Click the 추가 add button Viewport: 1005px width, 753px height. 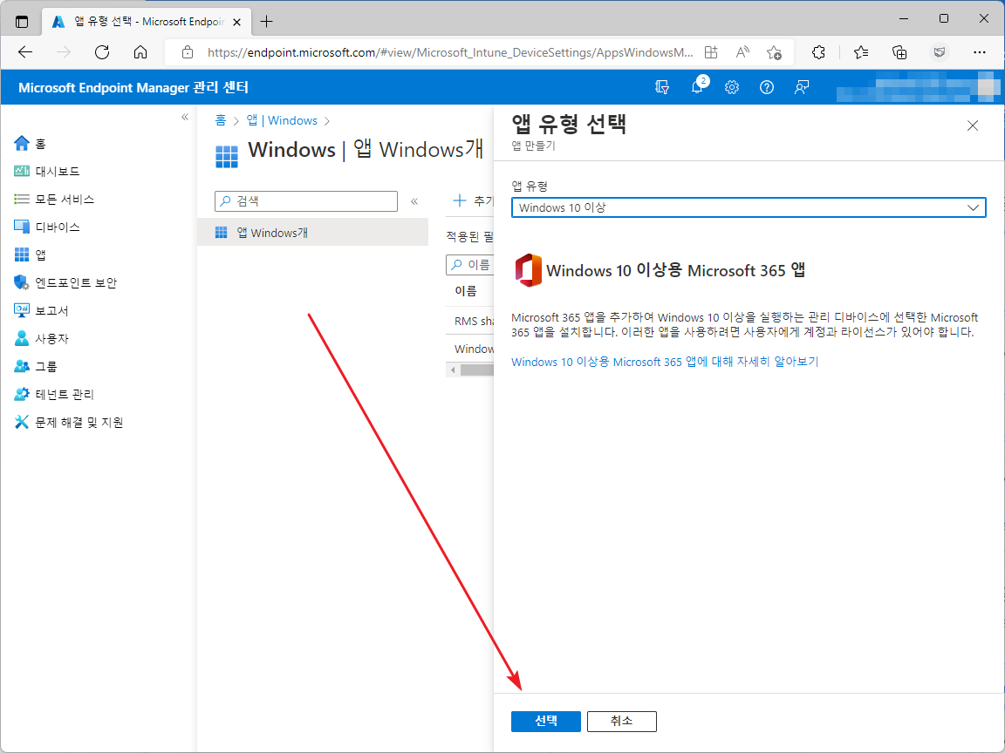click(473, 201)
